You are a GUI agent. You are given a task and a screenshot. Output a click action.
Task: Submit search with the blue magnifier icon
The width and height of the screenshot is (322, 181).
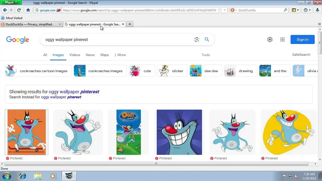[x=207, y=39]
